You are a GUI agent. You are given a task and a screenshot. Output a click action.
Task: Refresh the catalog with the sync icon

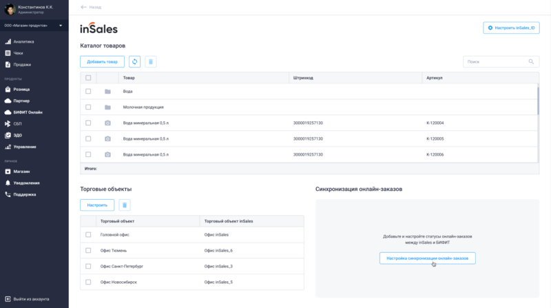[134, 61]
